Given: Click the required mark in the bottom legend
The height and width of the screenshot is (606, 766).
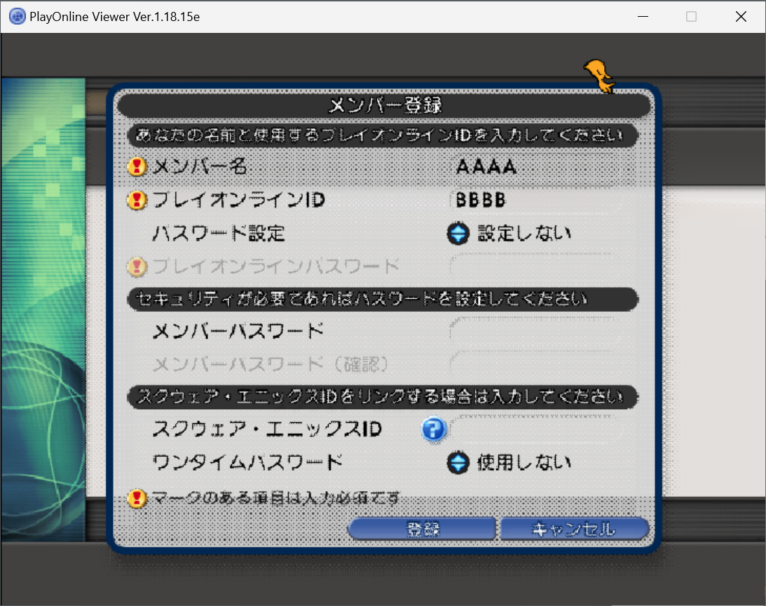Looking at the screenshot, I should click(x=137, y=498).
